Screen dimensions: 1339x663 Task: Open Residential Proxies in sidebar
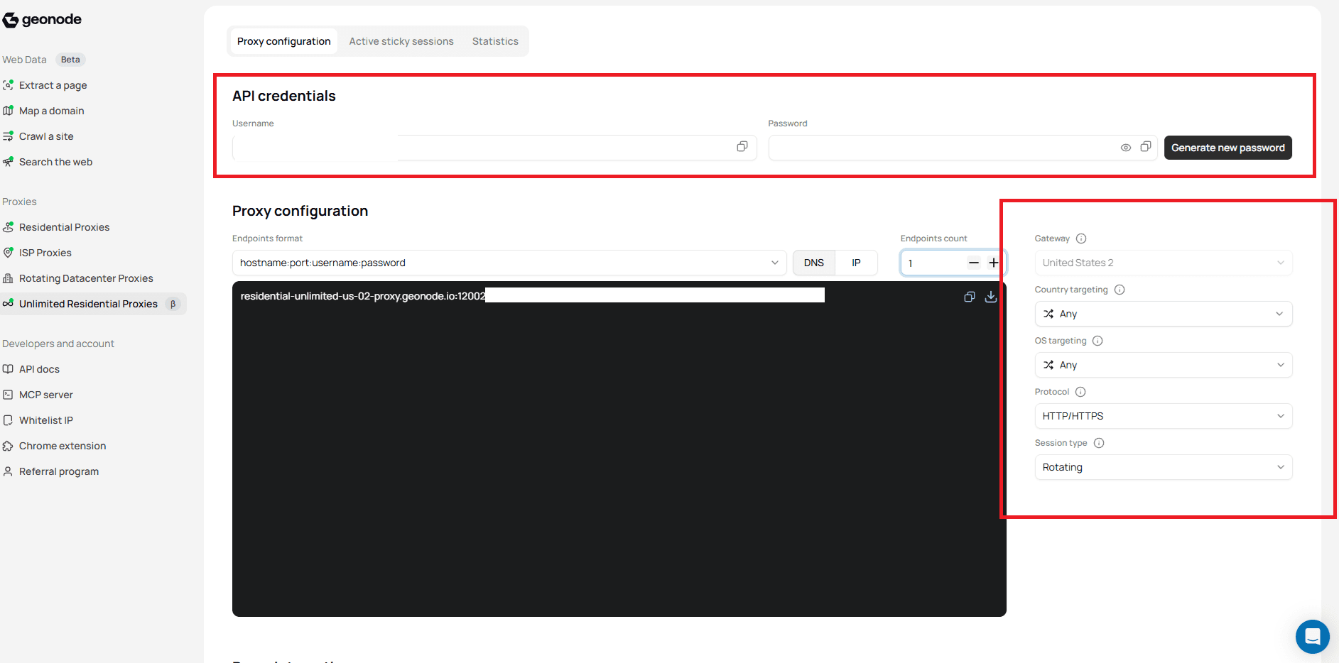(x=64, y=227)
